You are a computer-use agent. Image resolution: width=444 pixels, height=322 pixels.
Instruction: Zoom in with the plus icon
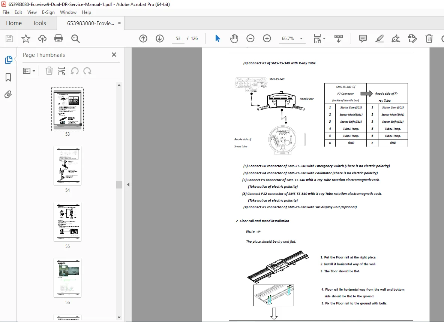click(x=267, y=39)
